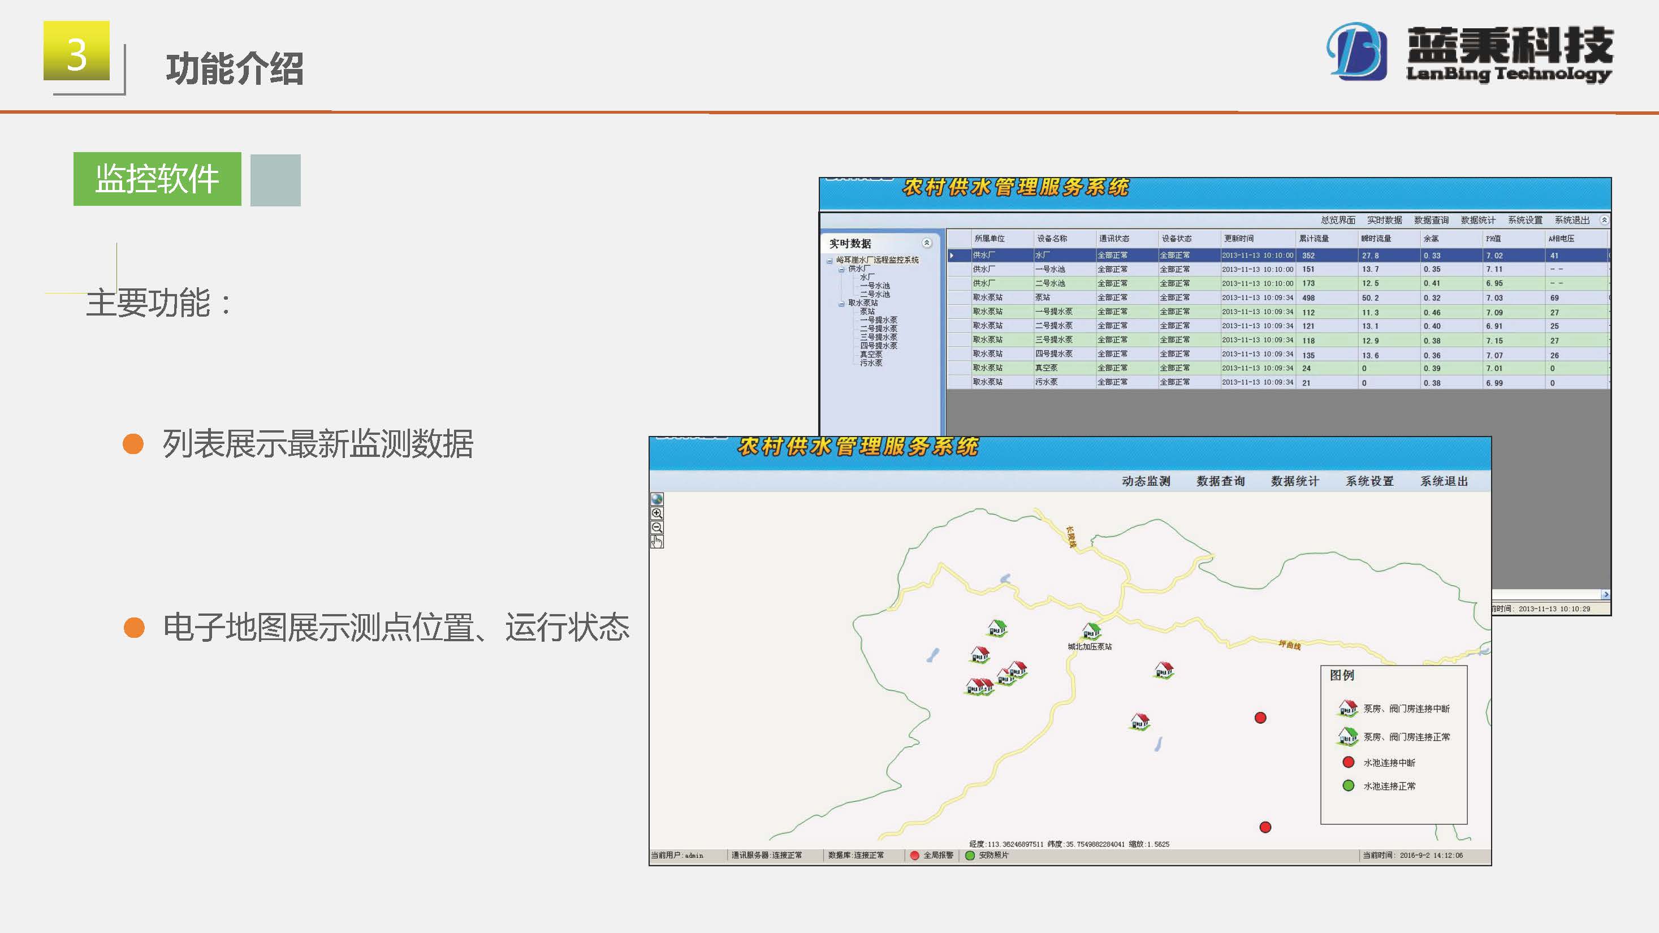
Task: Click the 坪曲线 road label on the map
Action: (x=1289, y=645)
